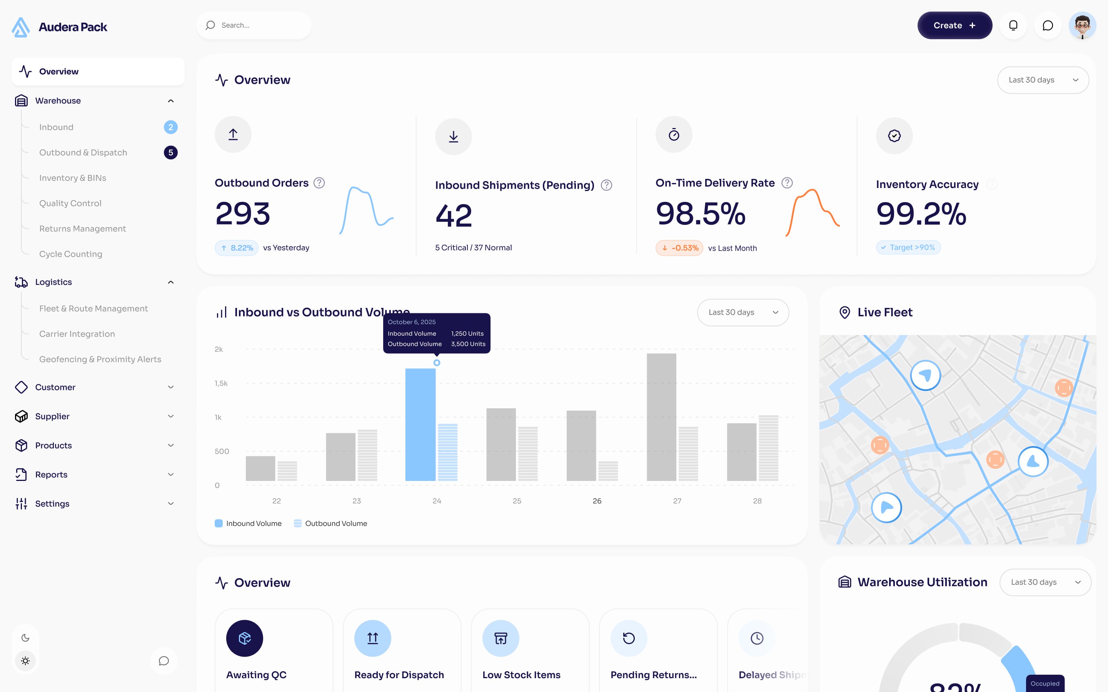Click the outbound upload arrow icon
1108x692 pixels.
pyautogui.click(x=233, y=135)
